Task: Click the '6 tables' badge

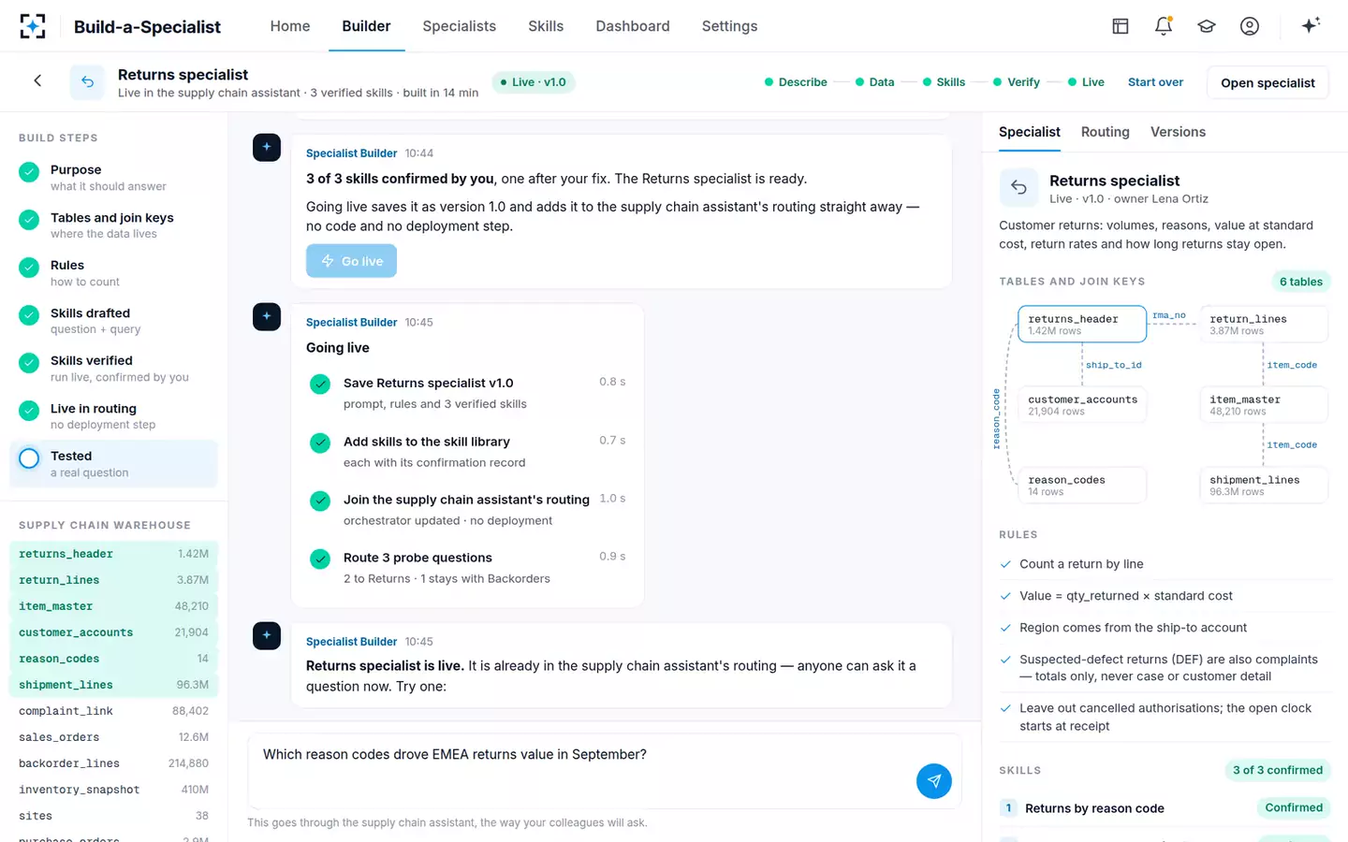Action: 1301,282
